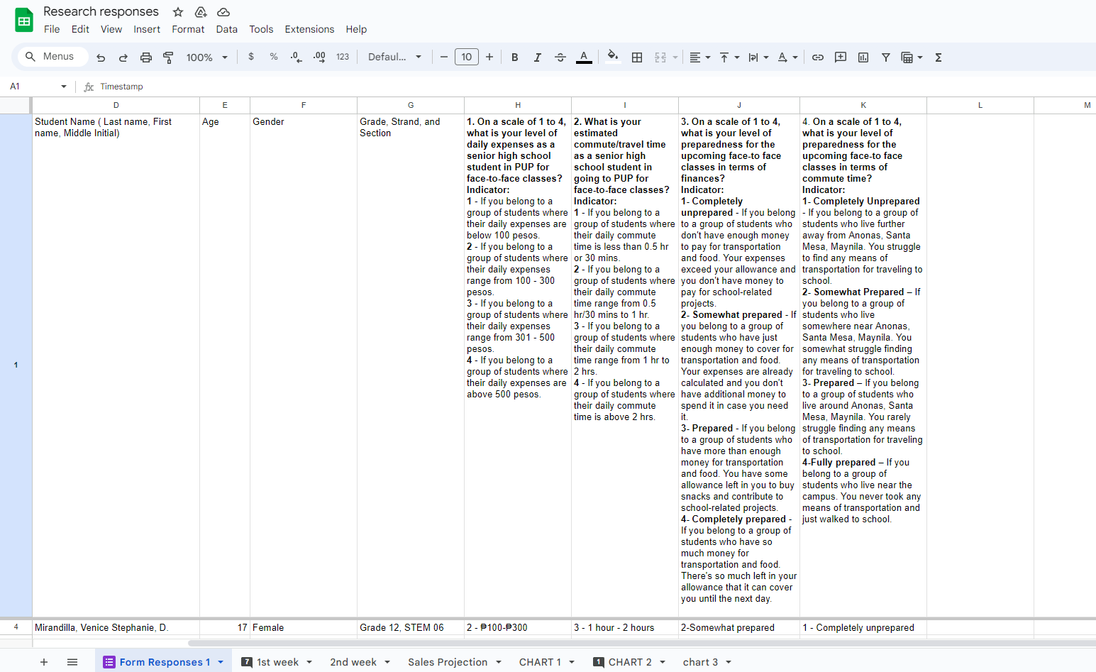
Task: Increase decimal places icon
Action: coord(319,57)
